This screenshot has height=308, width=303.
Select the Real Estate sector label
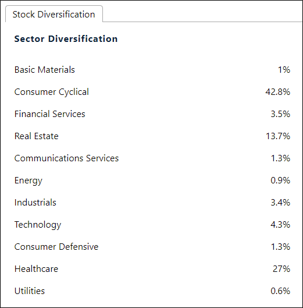point(37,136)
